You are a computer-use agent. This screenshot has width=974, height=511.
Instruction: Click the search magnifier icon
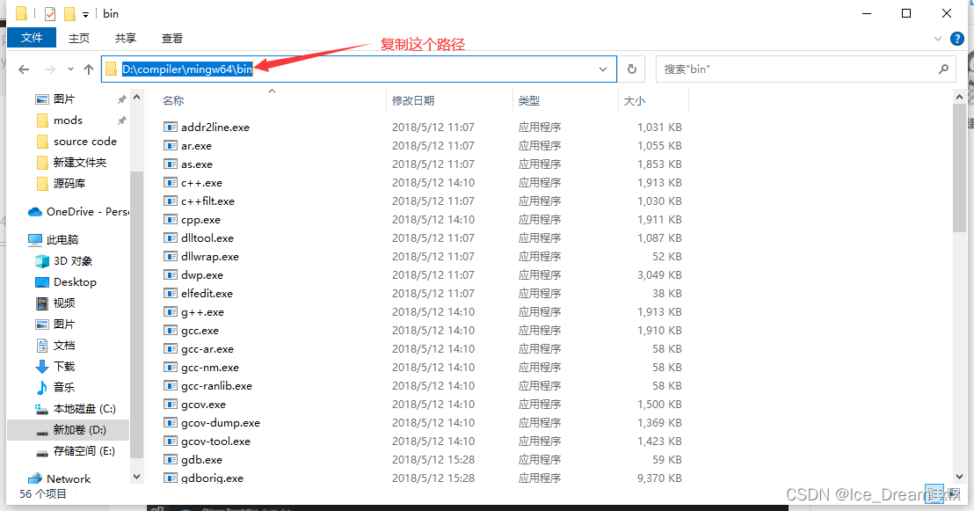point(943,69)
